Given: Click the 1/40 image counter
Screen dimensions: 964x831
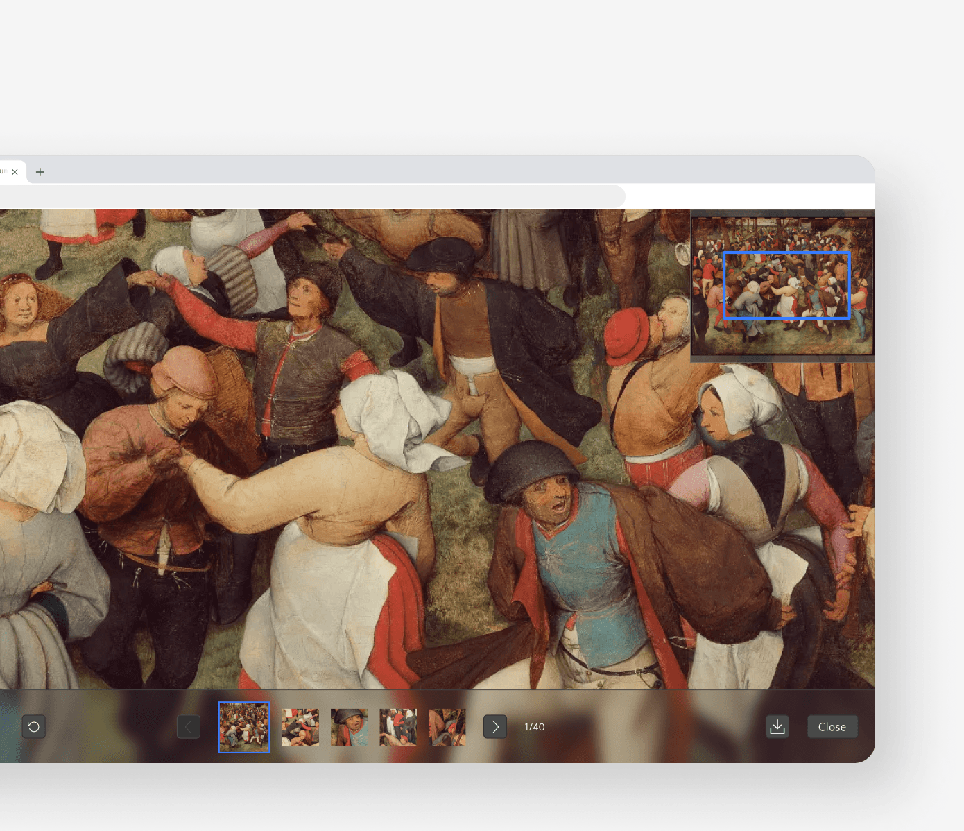Looking at the screenshot, I should click(x=535, y=727).
